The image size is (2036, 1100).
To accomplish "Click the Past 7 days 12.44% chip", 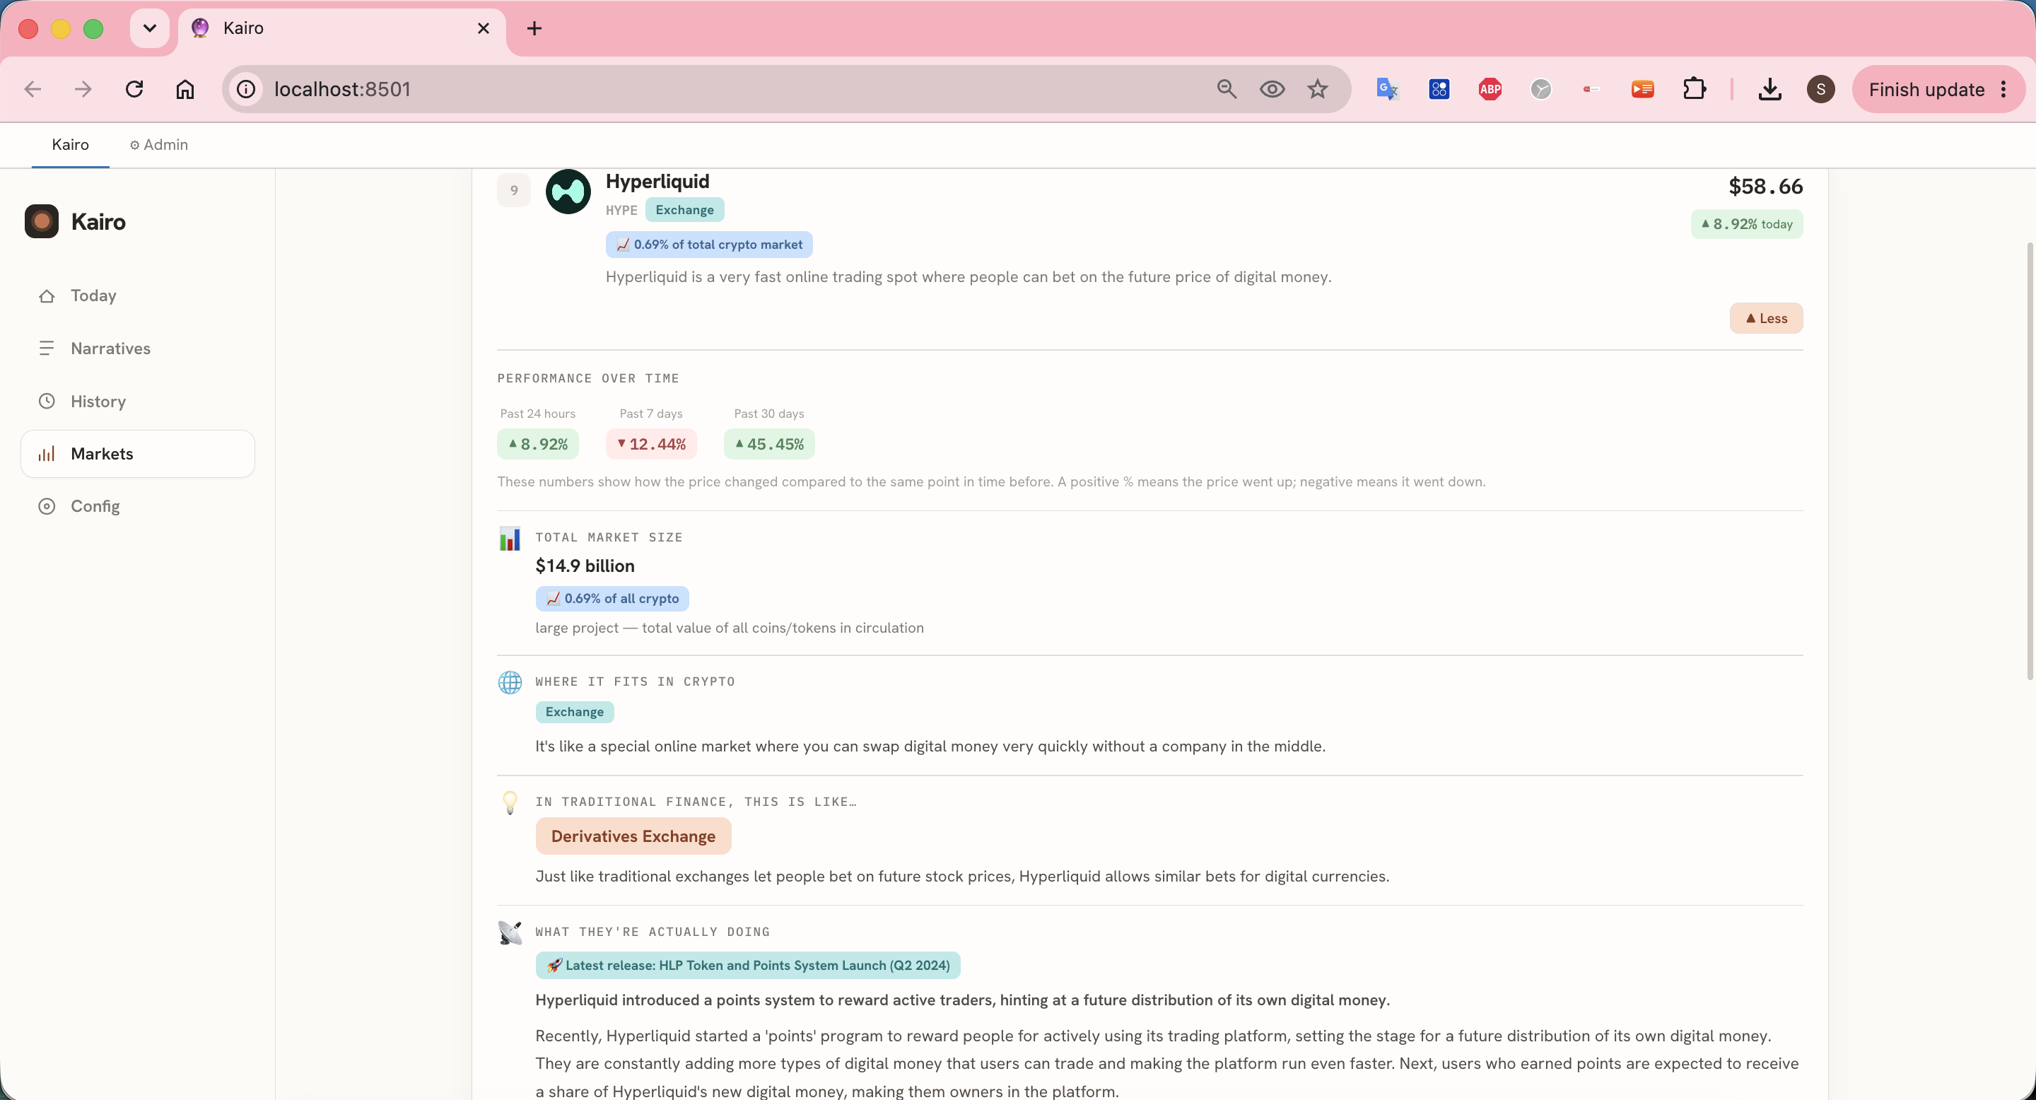I will 651,444.
